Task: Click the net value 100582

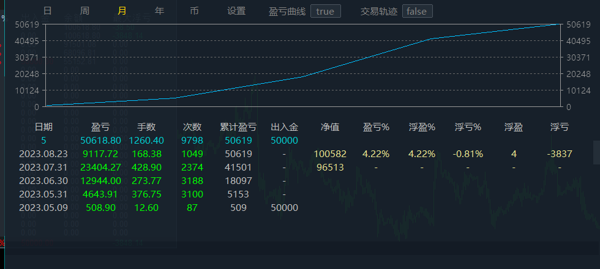Action: coord(330,154)
